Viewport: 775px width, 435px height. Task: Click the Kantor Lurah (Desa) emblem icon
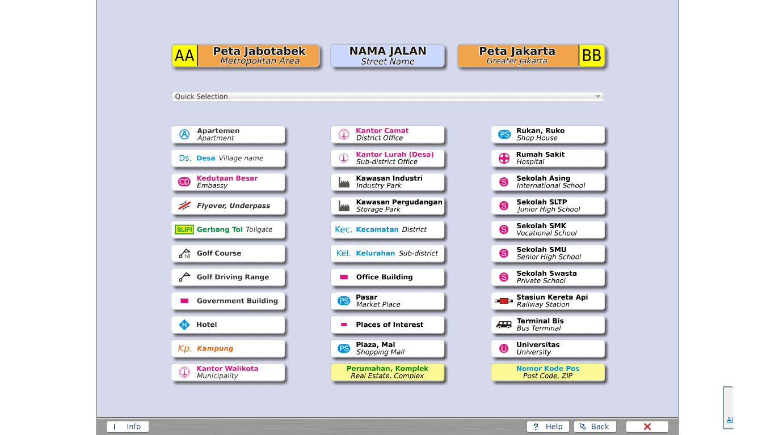(x=344, y=158)
